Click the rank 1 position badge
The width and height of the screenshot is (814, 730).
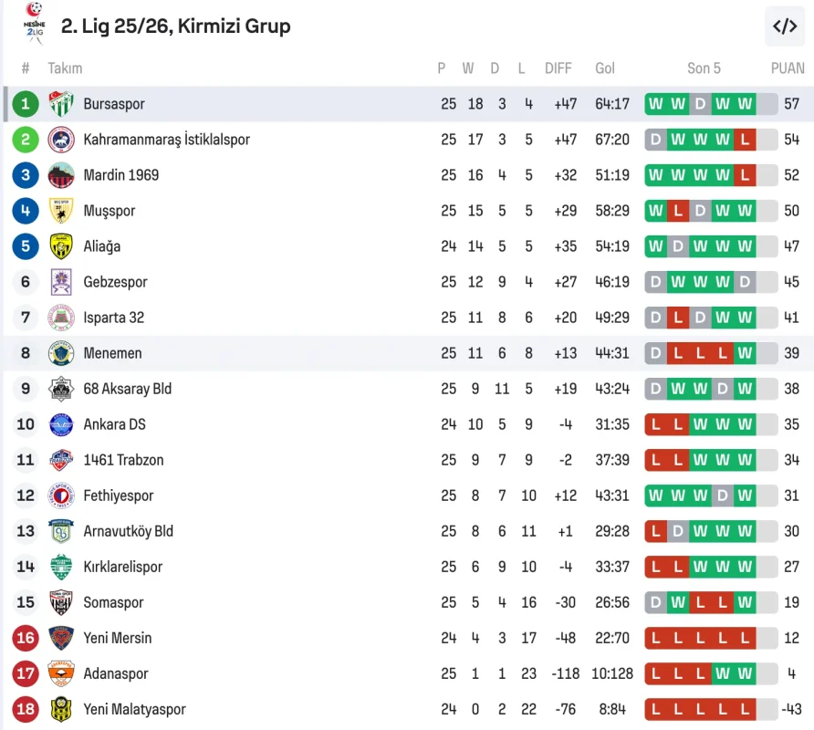tap(26, 104)
